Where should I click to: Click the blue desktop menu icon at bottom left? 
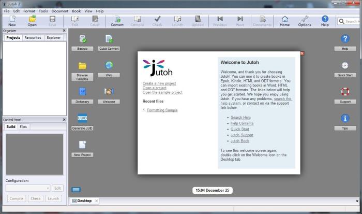[x=76, y=190]
